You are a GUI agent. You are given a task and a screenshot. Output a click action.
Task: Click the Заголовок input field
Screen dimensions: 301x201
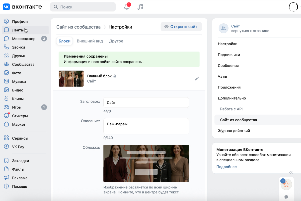[146, 103]
